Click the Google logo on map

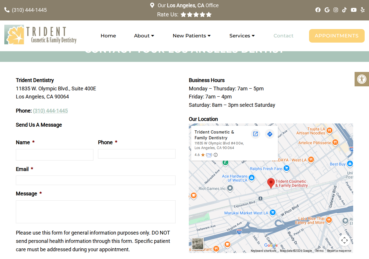pyautogui.click(x=271, y=245)
